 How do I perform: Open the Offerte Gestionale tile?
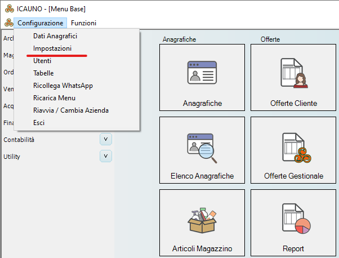[x=293, y=146]
